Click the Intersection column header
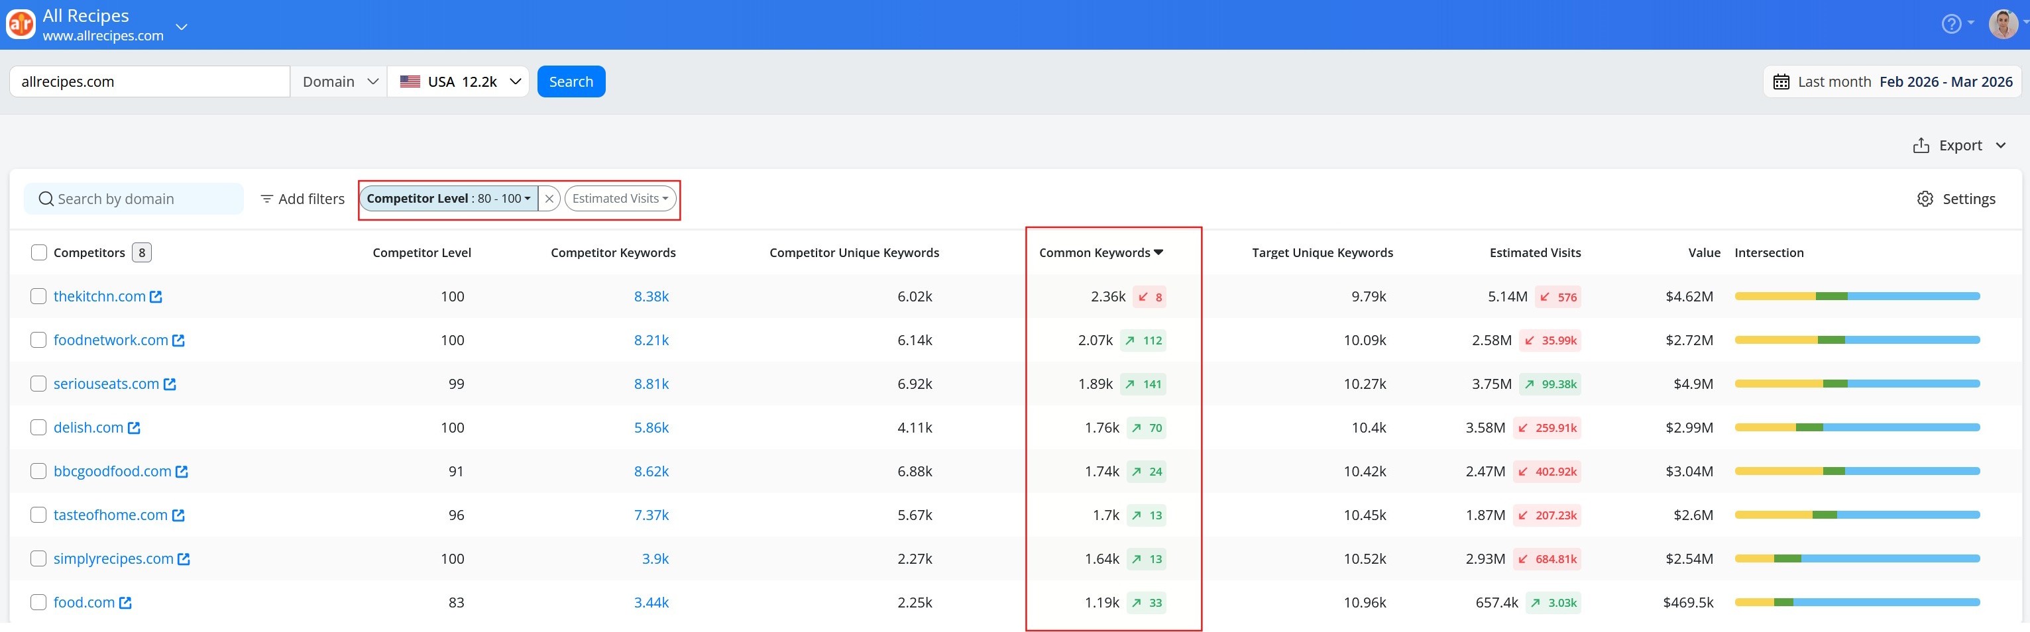 1768,252
